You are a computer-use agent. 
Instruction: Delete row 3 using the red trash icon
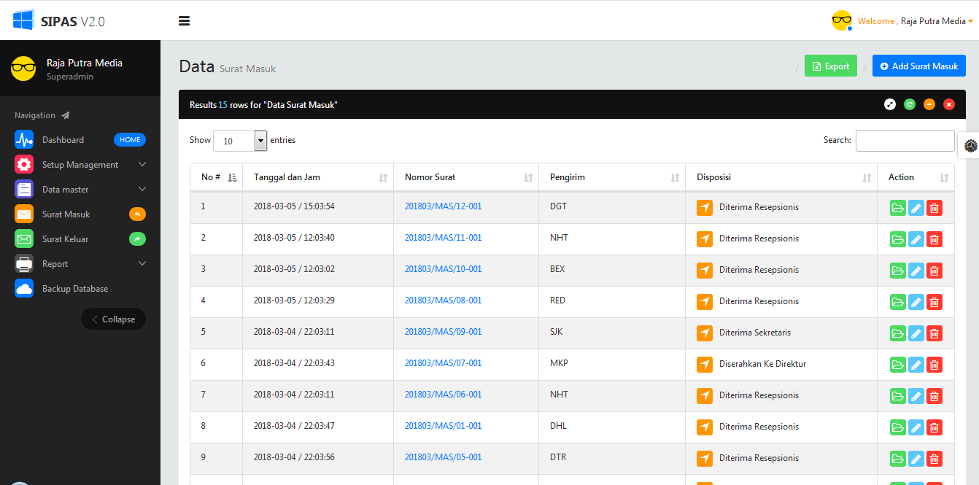point(934,270)
